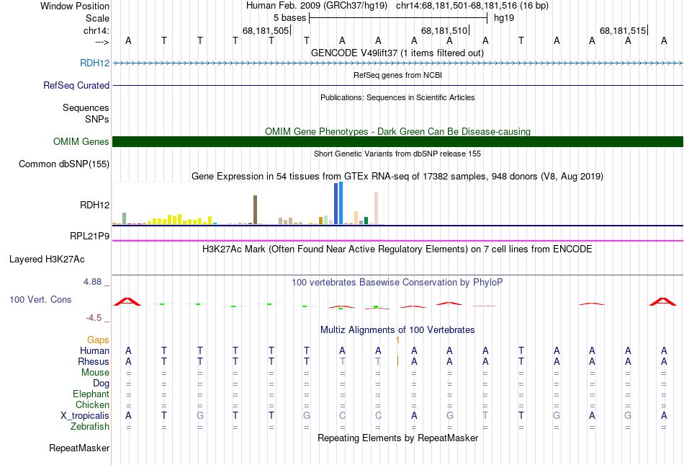The image size is (684, 465).
Task: Open the 100 vertebrates Basewise Conservation by PhyloP title
Action: tap(397, 283)
